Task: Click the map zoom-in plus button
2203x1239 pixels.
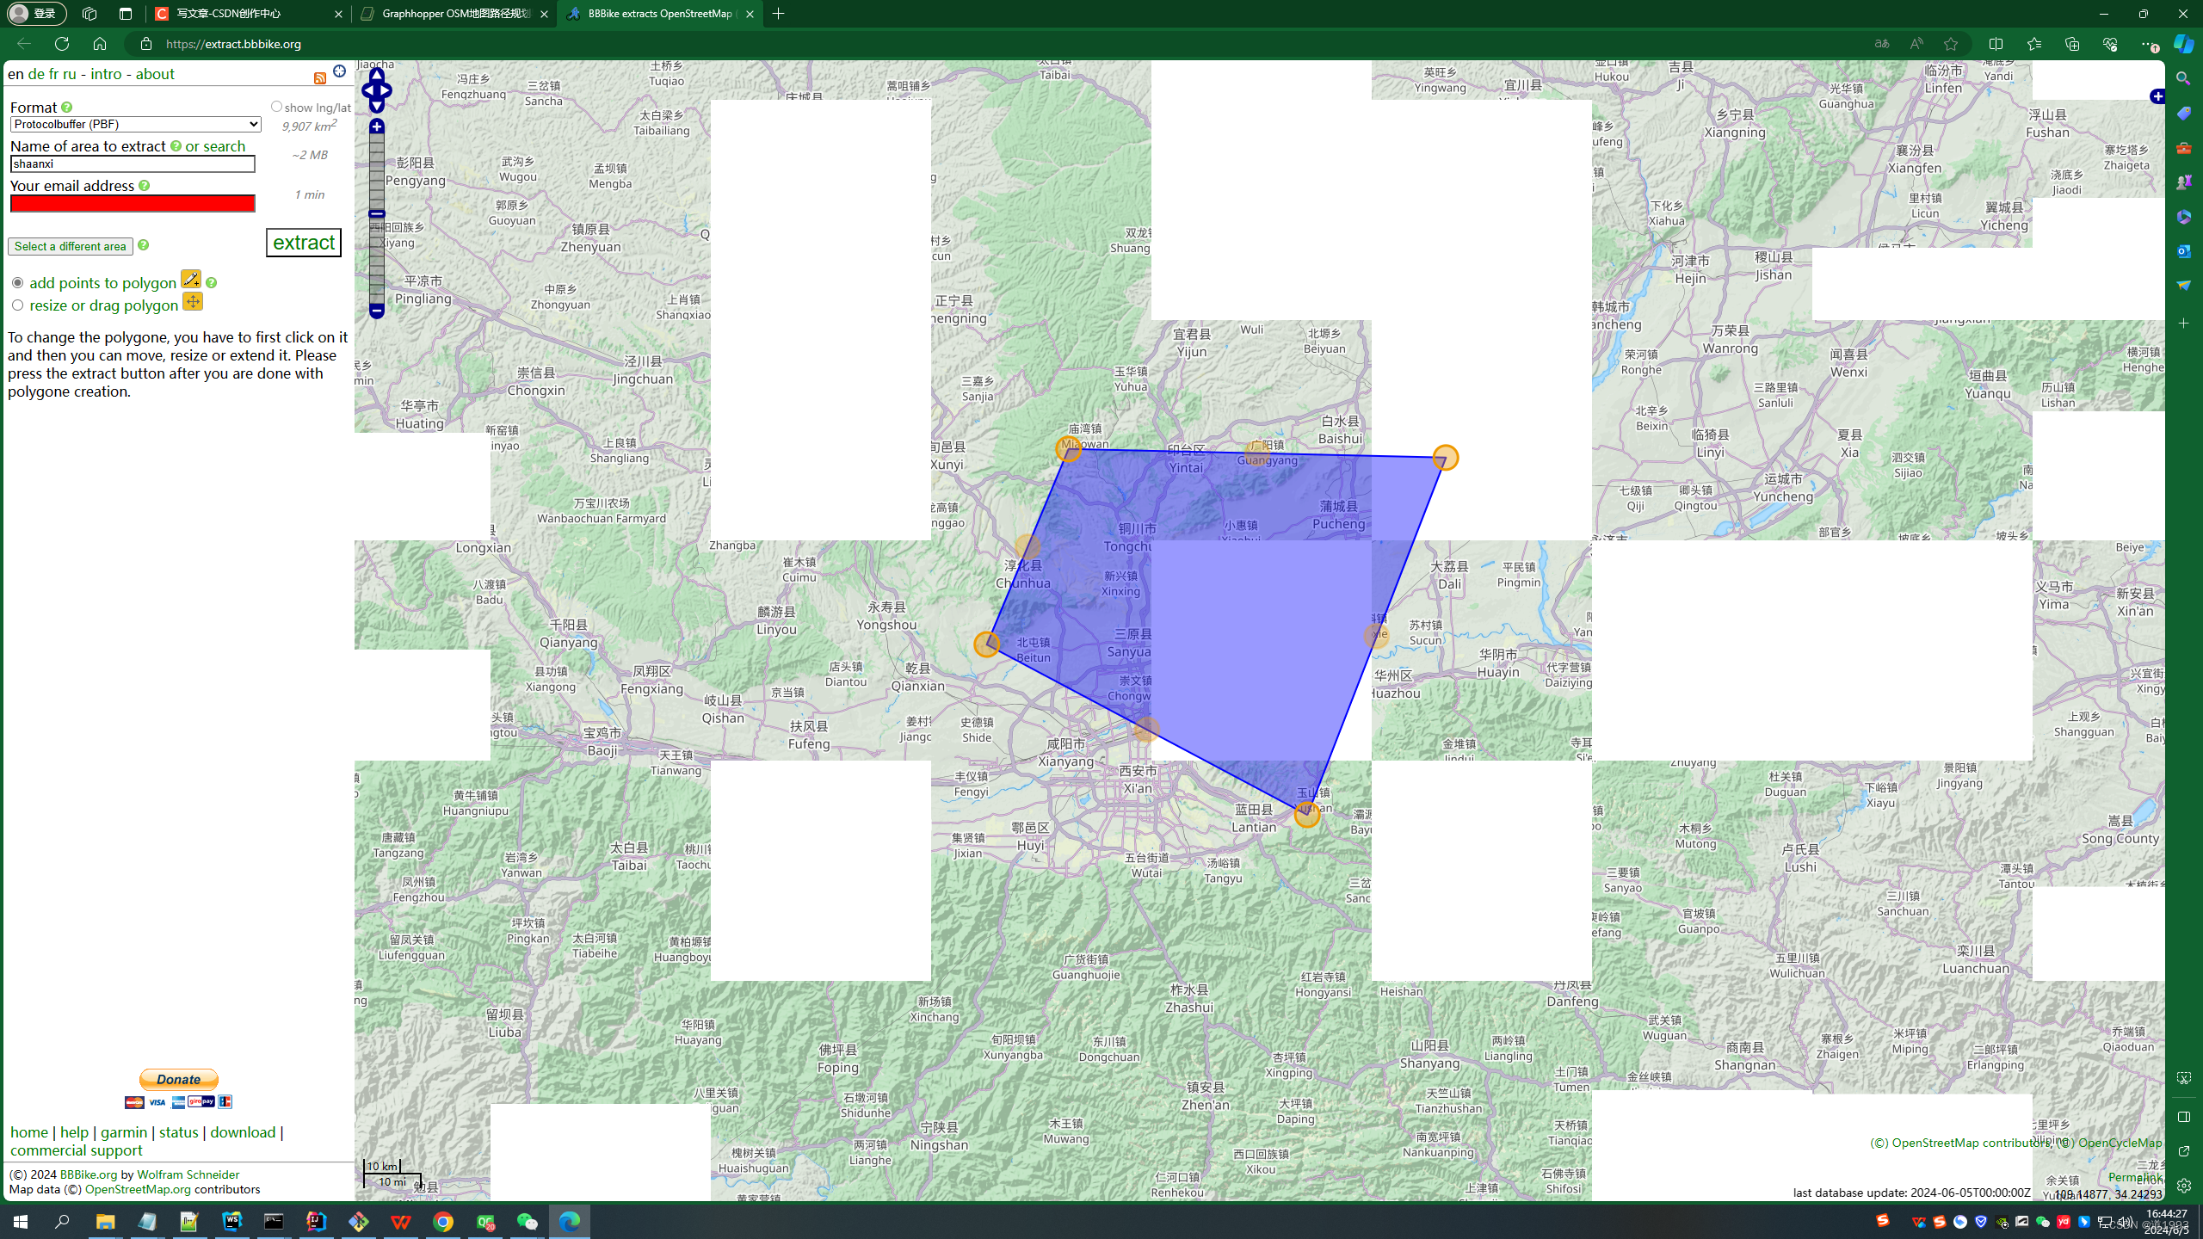Action: tap(377, 126)
